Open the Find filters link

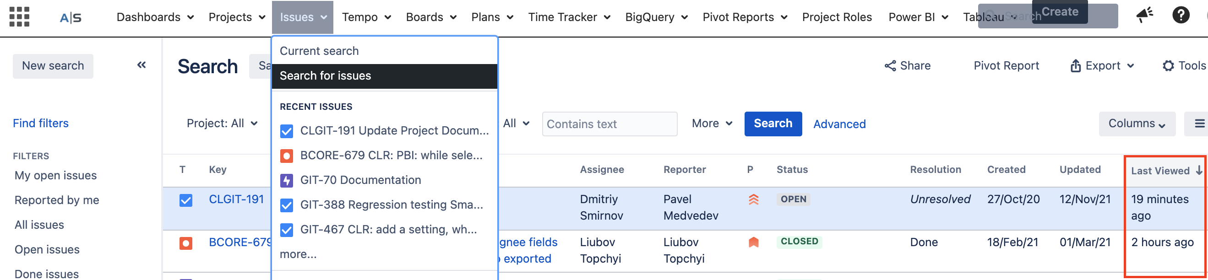pos(40,123)
